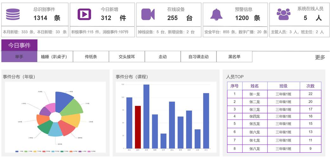Viewport: 330px width, 158px height.
Task: Select the 张一龙 row in the 人员TOP table
Action: [254, 94]
